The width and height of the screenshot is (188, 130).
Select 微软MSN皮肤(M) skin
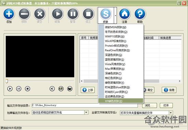click(121, 27)
